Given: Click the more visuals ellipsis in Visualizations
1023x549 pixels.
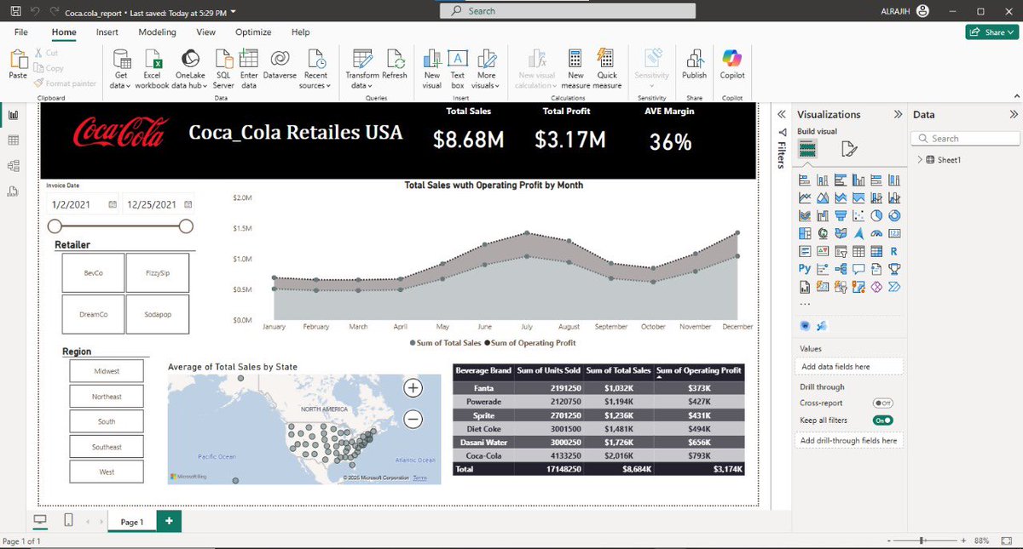Looking at the screenshot, I should coord(804,304).
